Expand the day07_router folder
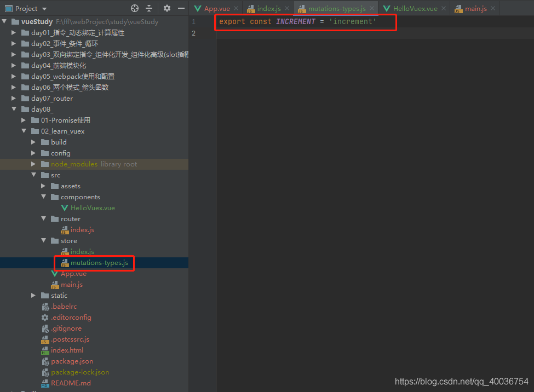The height and width of the screenshot is (392, 534). point(13,98)
